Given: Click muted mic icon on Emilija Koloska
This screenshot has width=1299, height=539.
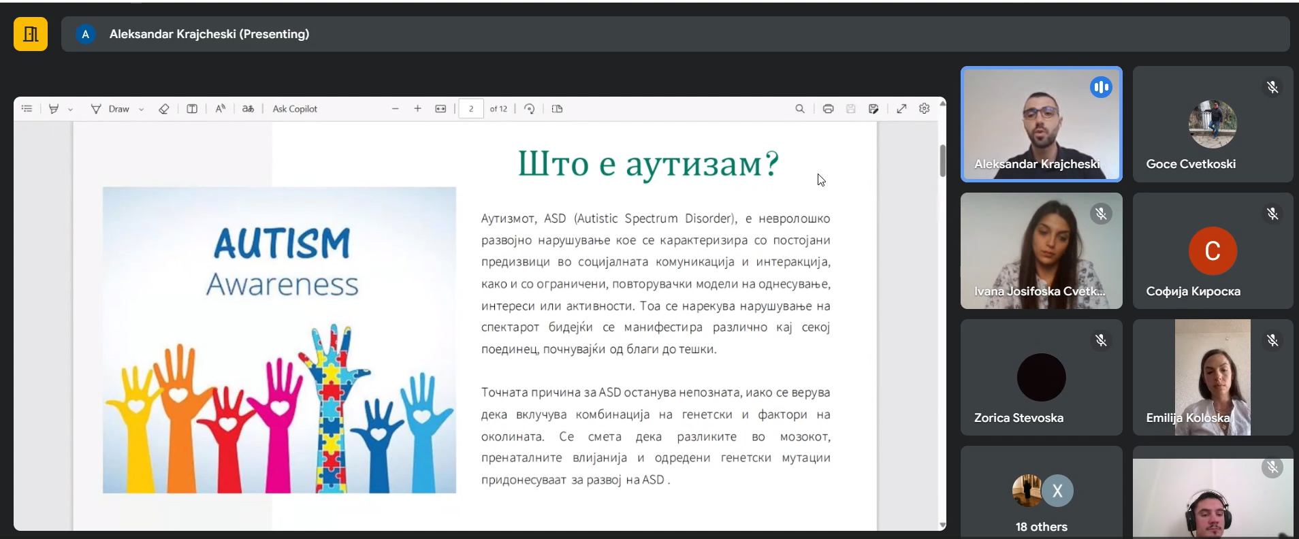Looking at the screenshot, I should [1272, 340].
